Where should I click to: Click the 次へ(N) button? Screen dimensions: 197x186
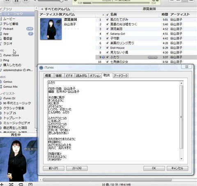pyautogui.click(x=77, y=168)
